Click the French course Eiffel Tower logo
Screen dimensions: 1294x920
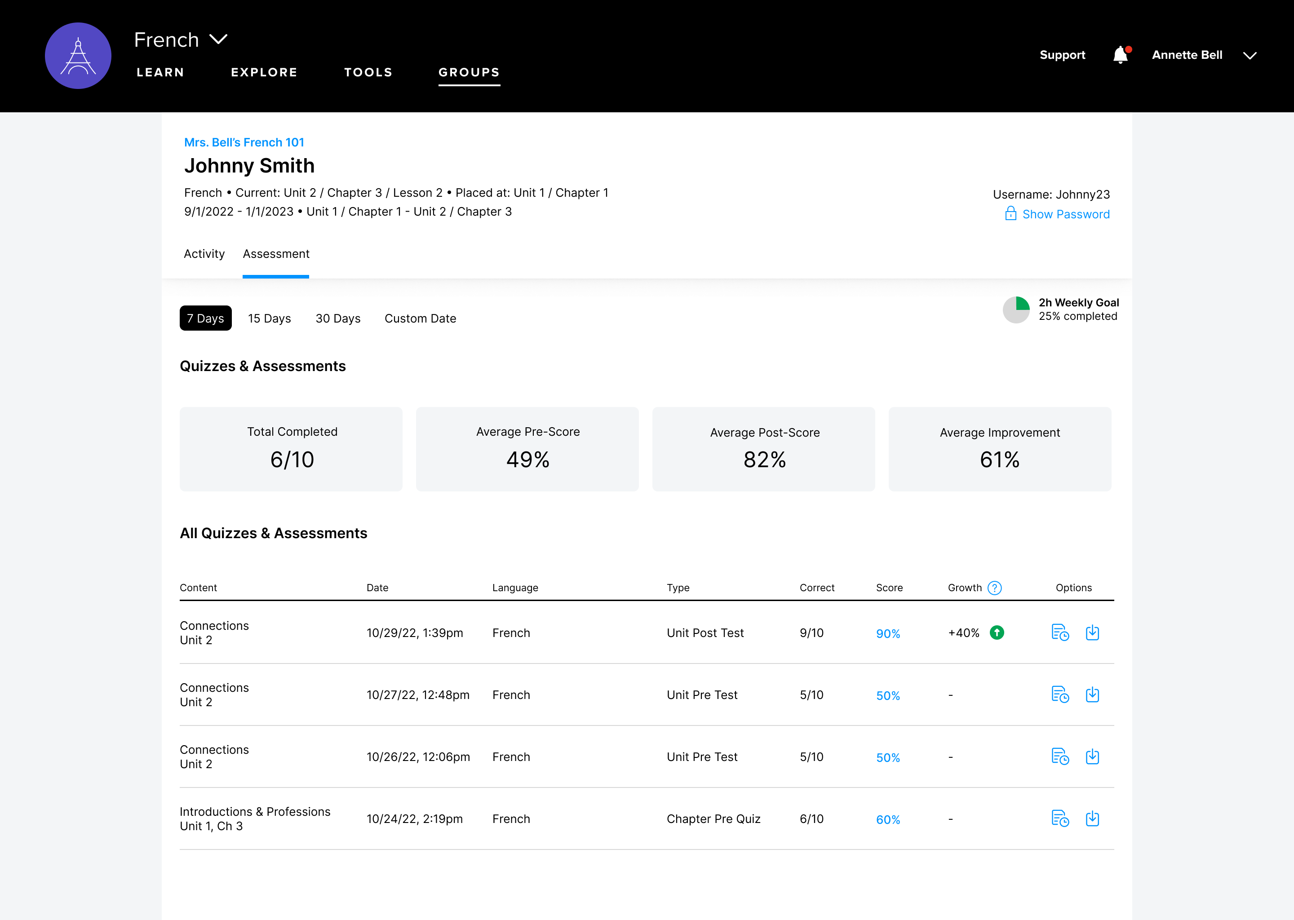point(78,55)
